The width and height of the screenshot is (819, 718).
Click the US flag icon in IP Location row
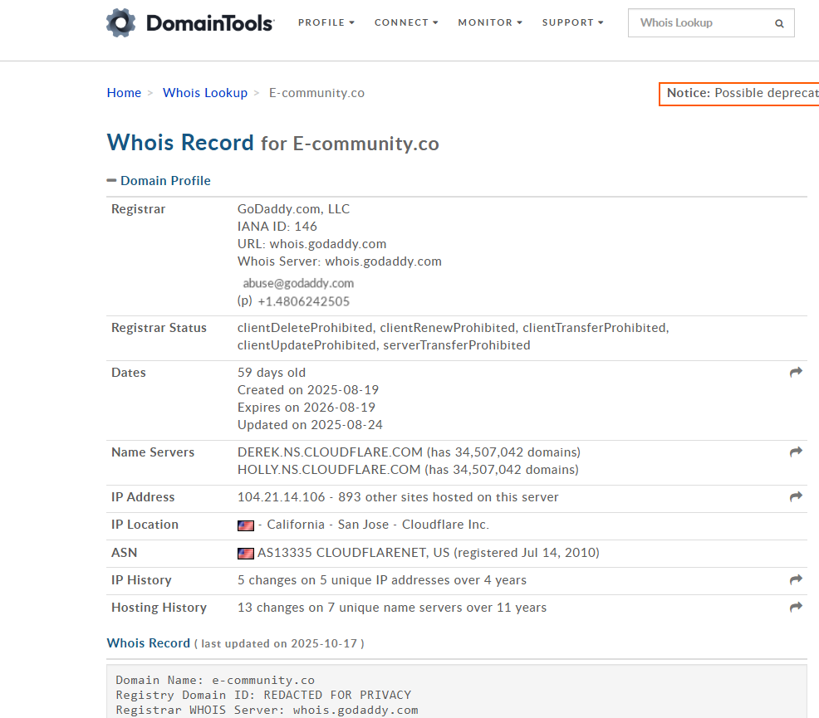click(x=245, y=525)
